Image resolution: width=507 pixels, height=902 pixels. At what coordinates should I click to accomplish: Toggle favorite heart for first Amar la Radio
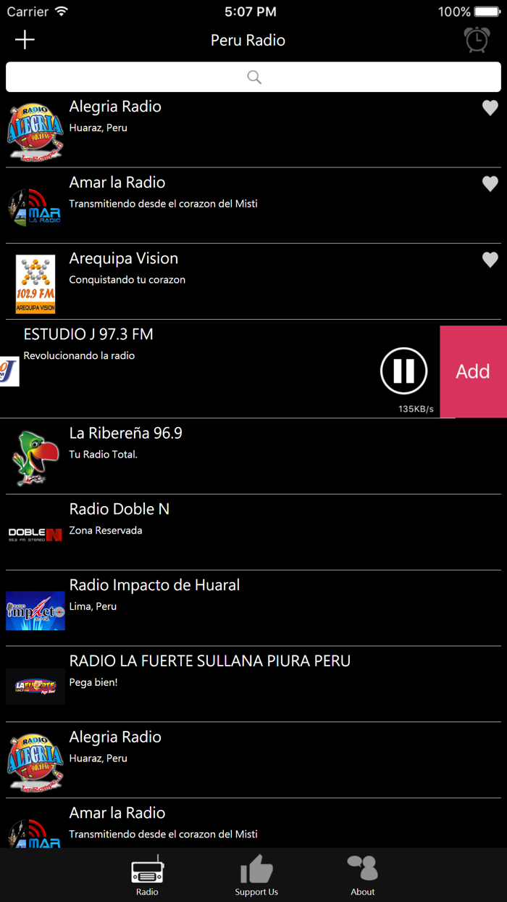490,184
